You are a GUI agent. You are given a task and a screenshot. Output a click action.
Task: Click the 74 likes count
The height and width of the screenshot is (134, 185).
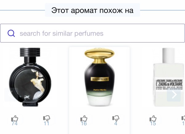point(14,124)
